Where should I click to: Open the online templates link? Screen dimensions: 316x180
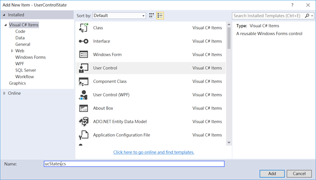154,152
